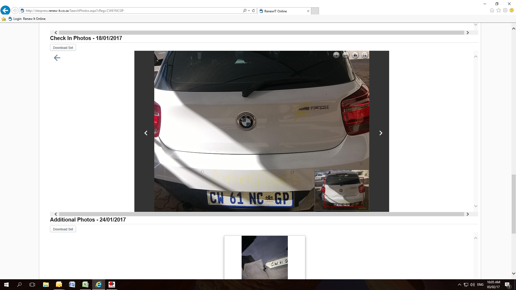Reset photo view with home icon
The width and height of the screenshot is (516, 290).
point(355,55)
